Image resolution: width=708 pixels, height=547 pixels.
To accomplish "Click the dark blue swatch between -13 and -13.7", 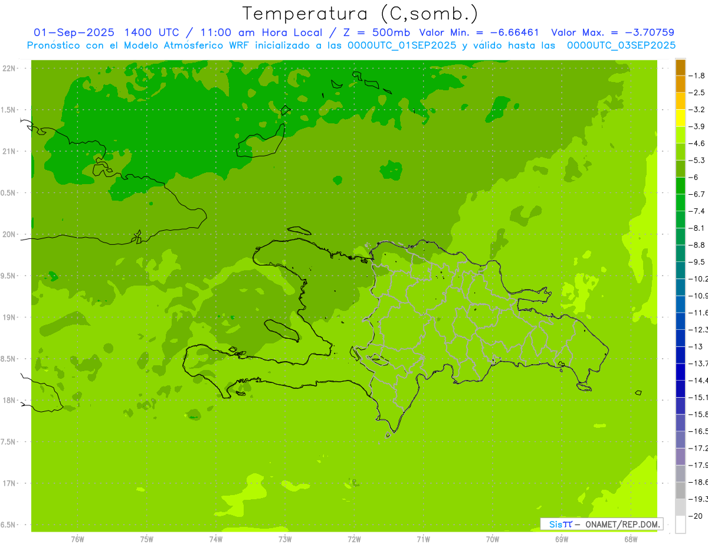I will [x=680, y=355].
